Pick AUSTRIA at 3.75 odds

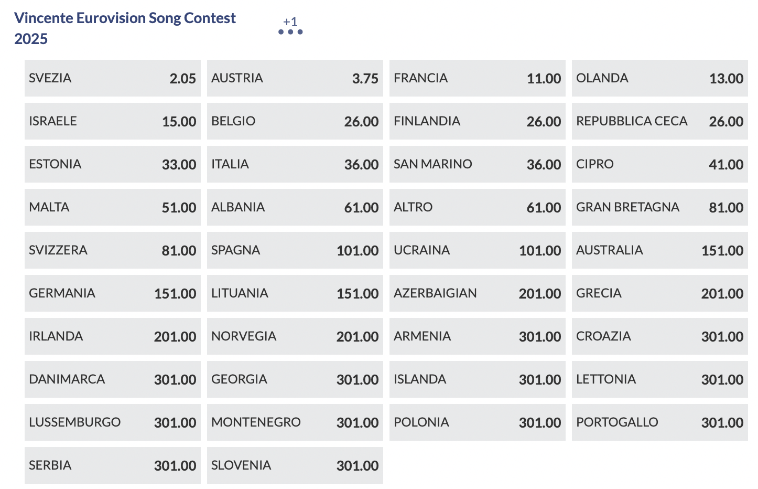click(x=295, y=78)
